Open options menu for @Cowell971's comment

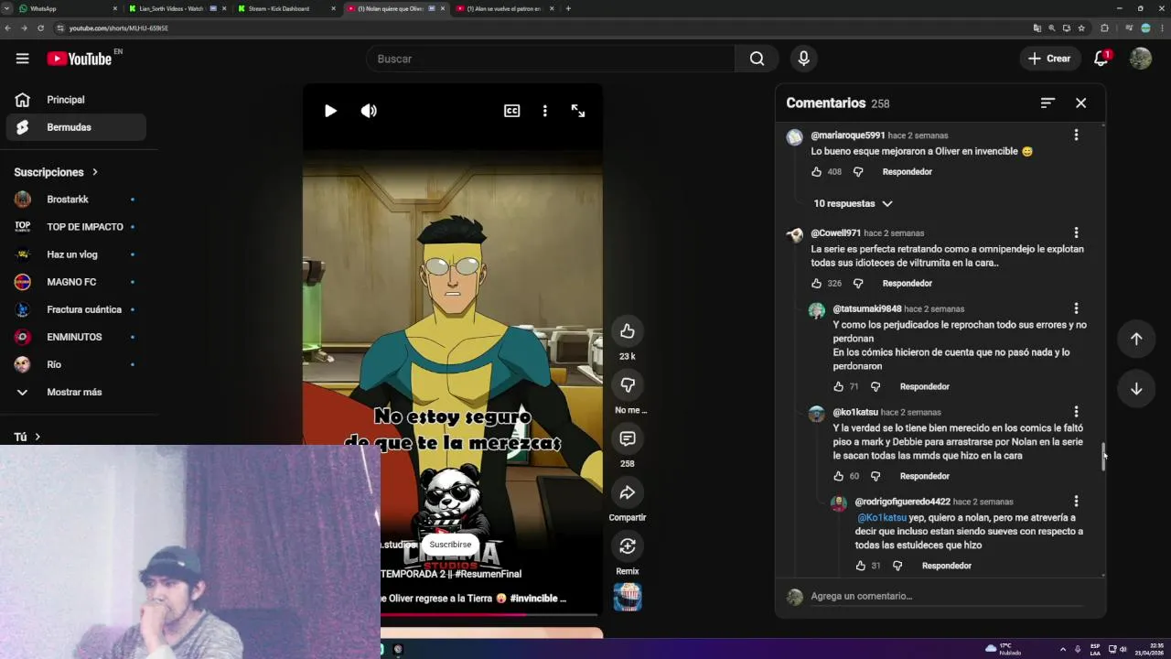1076,232
